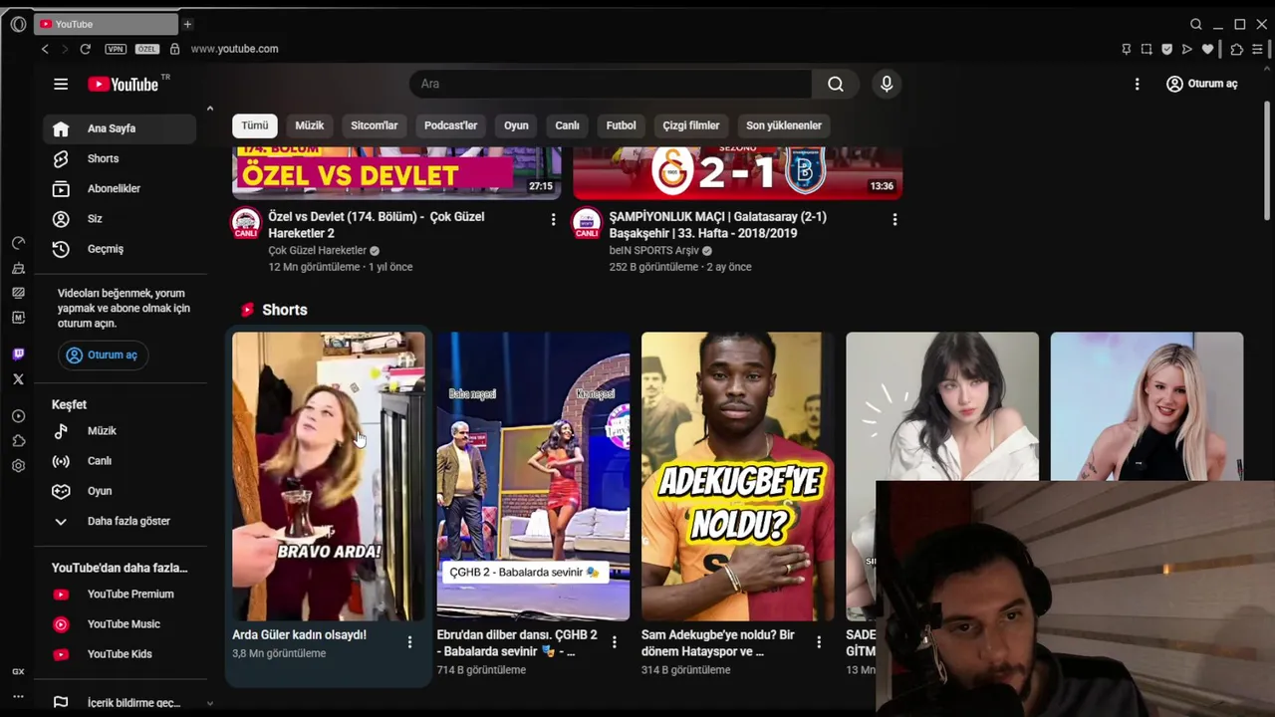Open GX Corner in sidebar
This screenshot has height=717, width=1275.
coord(18,672)
